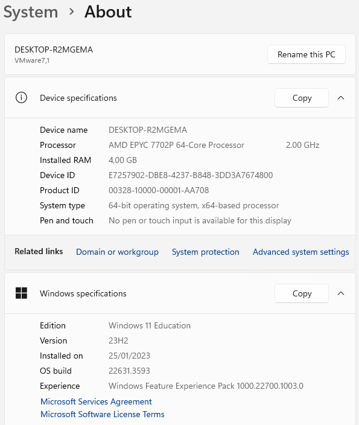Image resolution: width=359 pixels, height=425 pixels.
Task: Click the Rename this PC button
Action: coord(306,54)
